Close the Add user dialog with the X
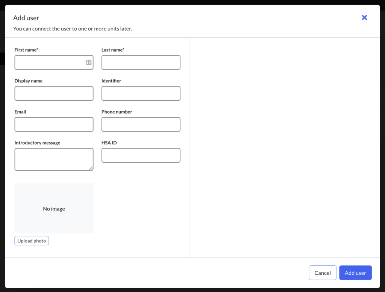 pos(364,17)
